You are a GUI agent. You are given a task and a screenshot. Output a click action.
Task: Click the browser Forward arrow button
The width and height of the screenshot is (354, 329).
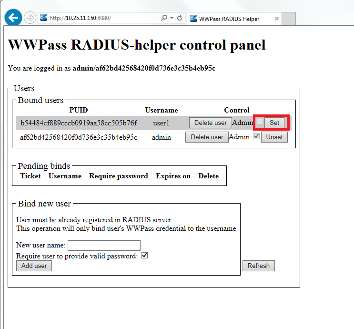coord(30,18)
